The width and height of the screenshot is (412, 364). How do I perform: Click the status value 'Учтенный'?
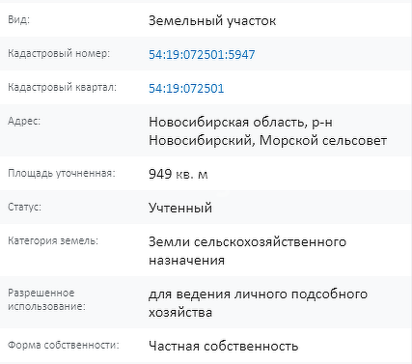180,208
